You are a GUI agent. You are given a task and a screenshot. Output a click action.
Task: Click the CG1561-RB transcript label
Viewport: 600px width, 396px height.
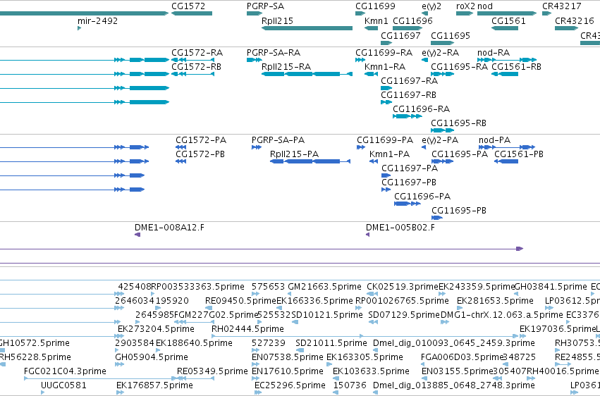(x=516, y=66)
